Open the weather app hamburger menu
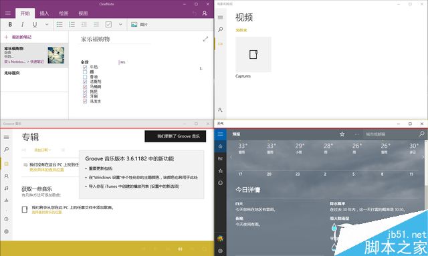Screen dimensions: 428x256 (220, 134)
